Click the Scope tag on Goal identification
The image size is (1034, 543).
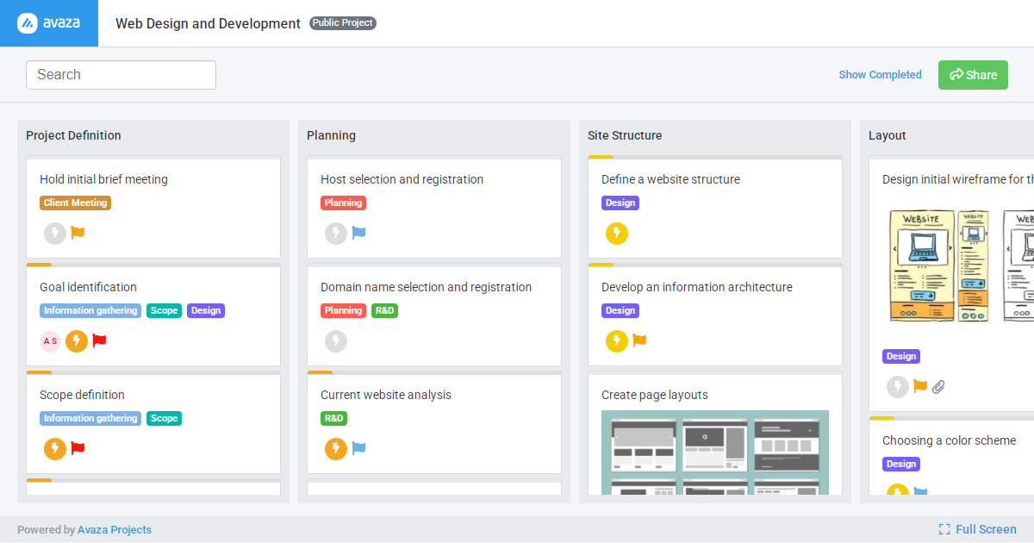[164, 311]
